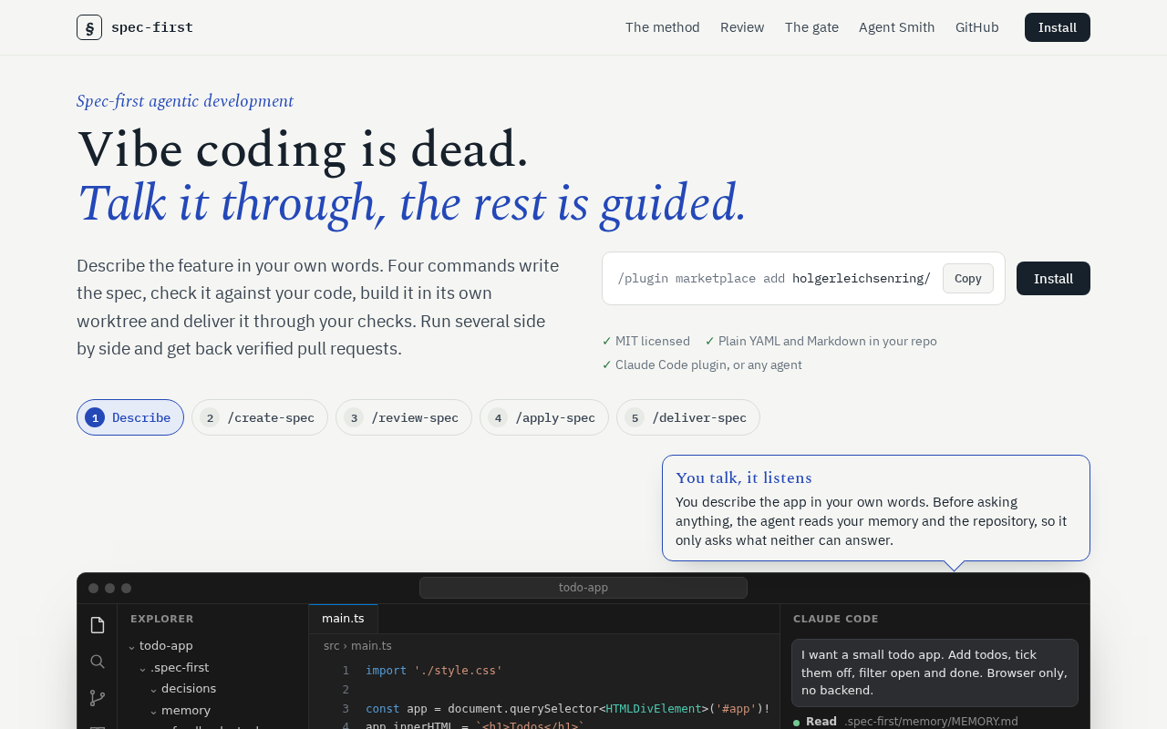
Task: Select step 2 /create-spec tab
Action: (260, 417)
